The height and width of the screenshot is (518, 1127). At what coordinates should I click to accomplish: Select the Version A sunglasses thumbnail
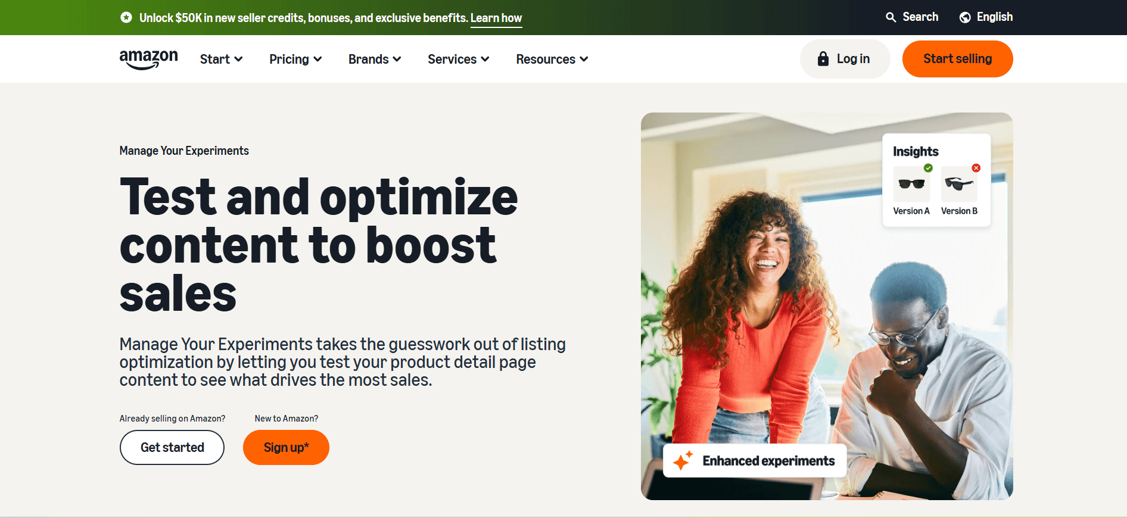point(911,184)
